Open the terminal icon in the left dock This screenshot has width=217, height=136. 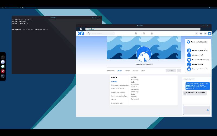[3, 57]
